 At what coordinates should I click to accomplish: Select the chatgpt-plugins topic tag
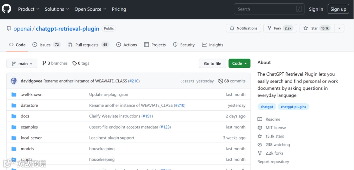click(293, 107)
